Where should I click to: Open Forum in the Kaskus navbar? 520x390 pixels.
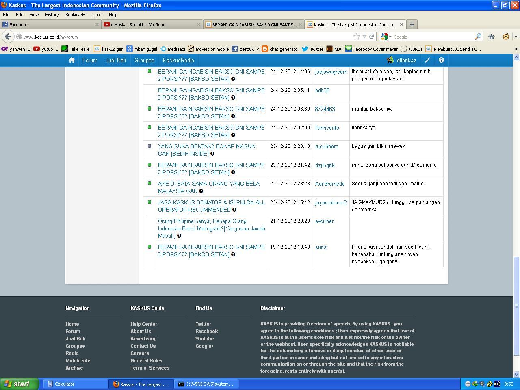pos(90,60)
